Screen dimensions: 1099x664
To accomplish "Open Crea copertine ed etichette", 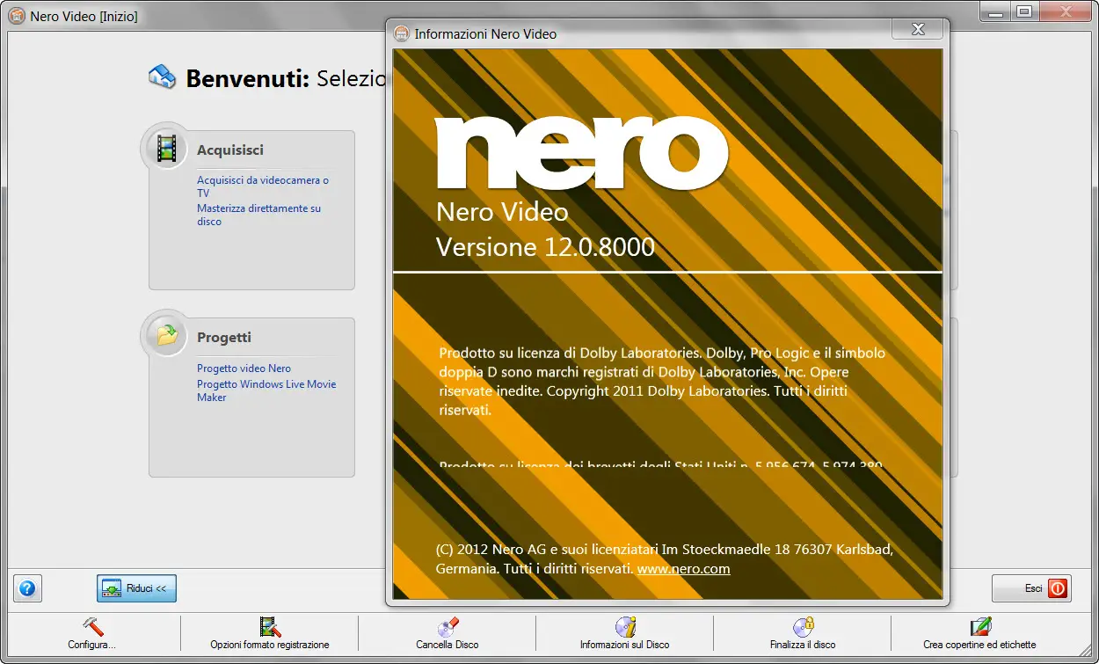I will (x=979, y=634).
